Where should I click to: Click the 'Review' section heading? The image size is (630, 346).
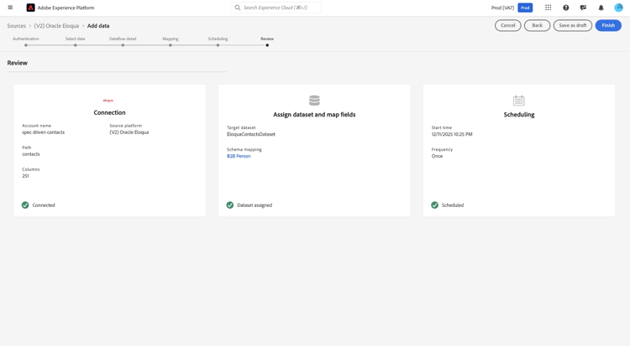coord(18,63)
